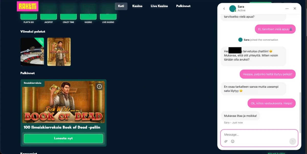
Task: Click the Lunasta nyt button
Action: coord(63,138)
